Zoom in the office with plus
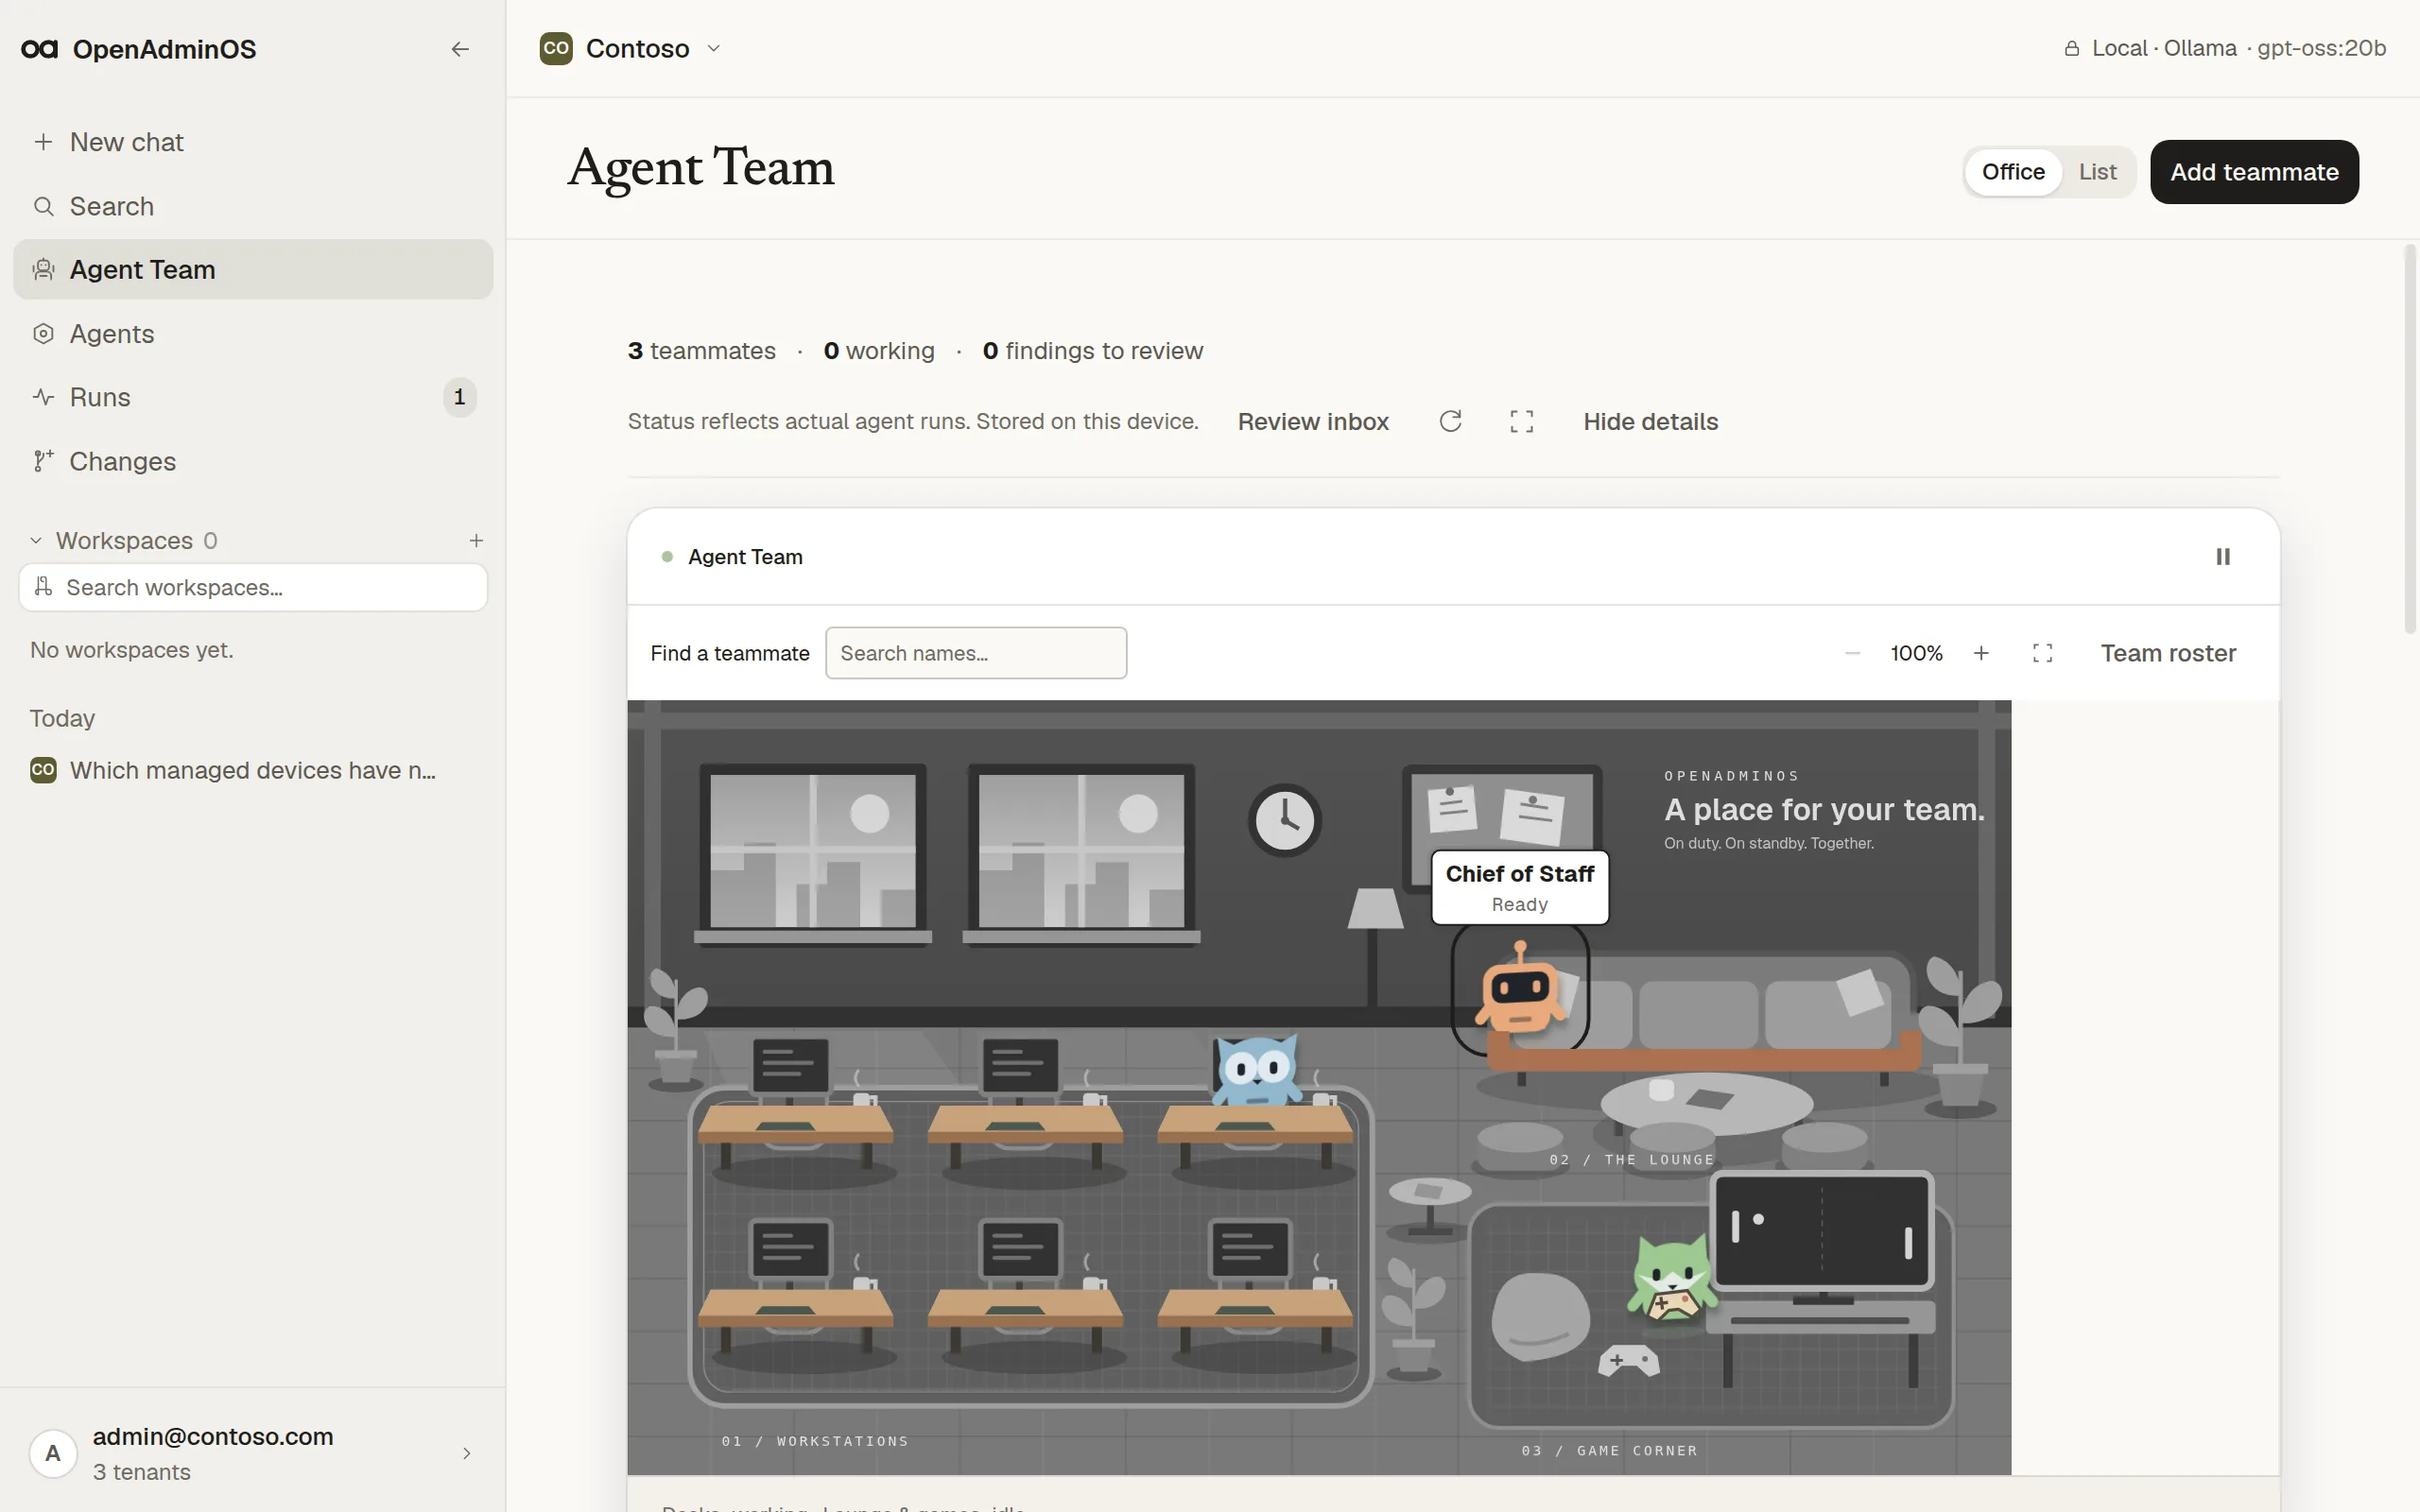The height and width of the screenshot is (1512, 2420). (1981, 653)
